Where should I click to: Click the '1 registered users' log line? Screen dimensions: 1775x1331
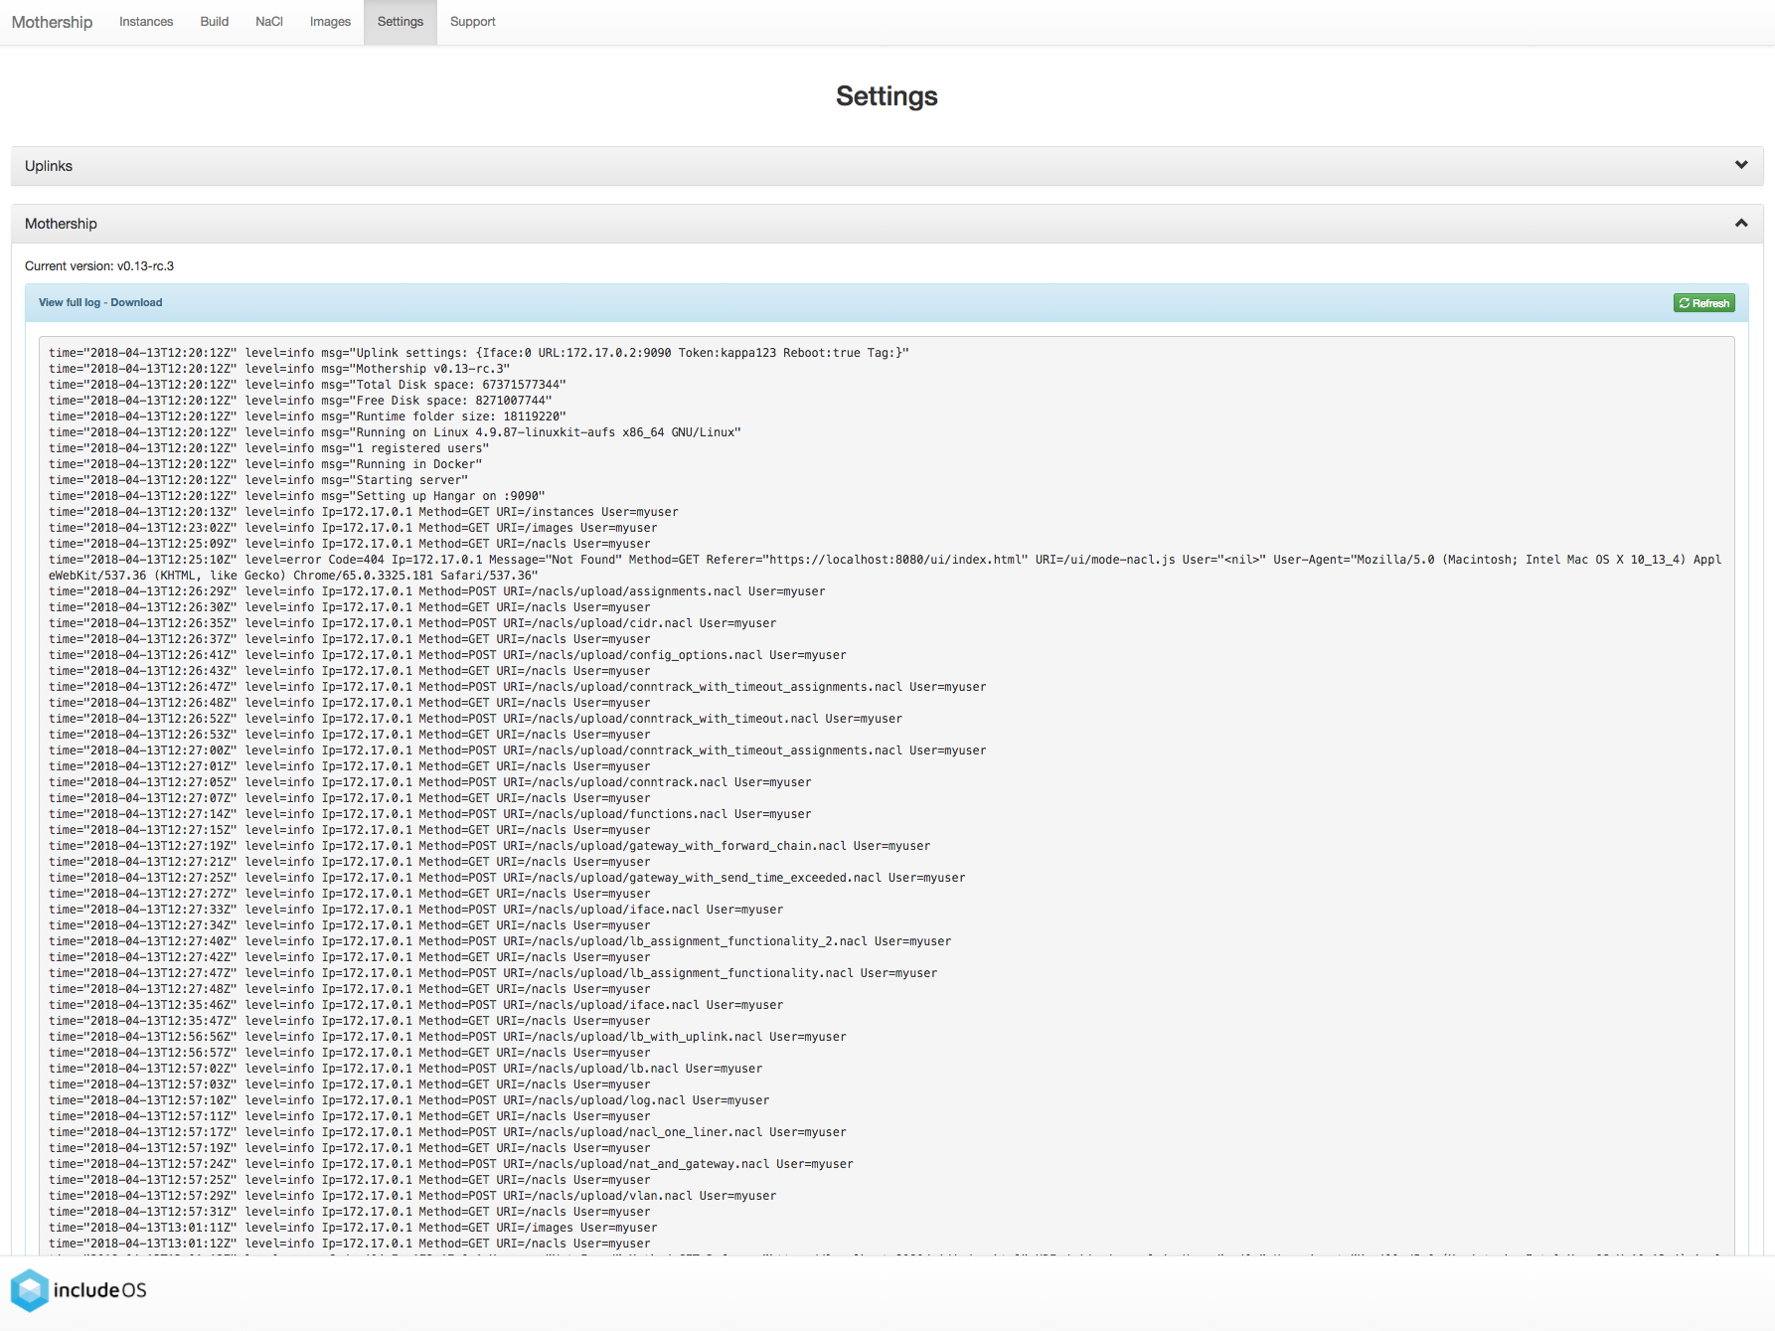(268, 448)
